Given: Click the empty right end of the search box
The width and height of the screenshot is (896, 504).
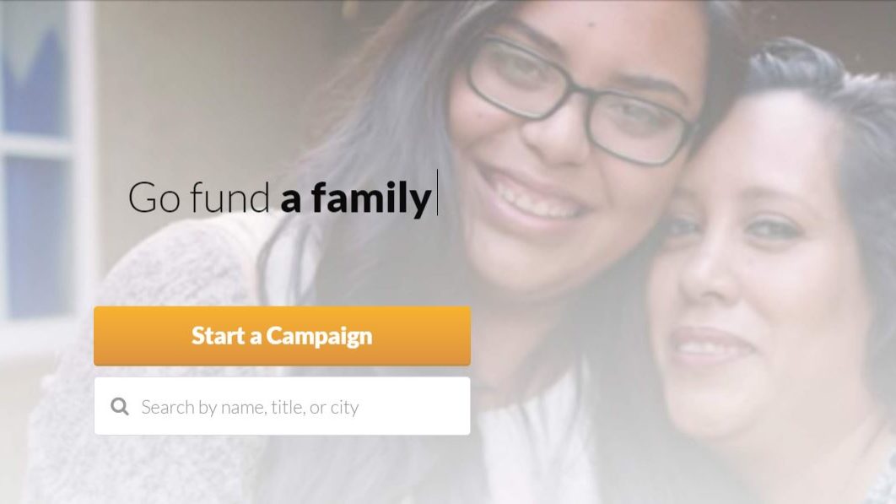Looking at the screenshot, I should click(423, 406).
